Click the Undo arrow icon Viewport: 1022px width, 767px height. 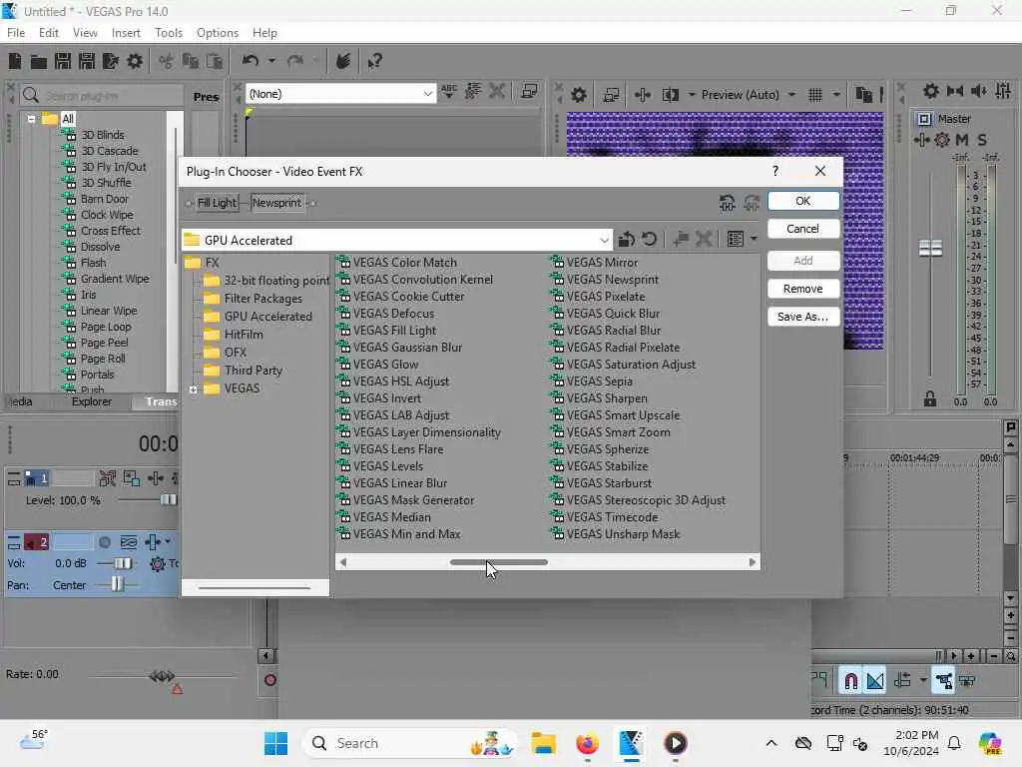click(x=250, y=61)
